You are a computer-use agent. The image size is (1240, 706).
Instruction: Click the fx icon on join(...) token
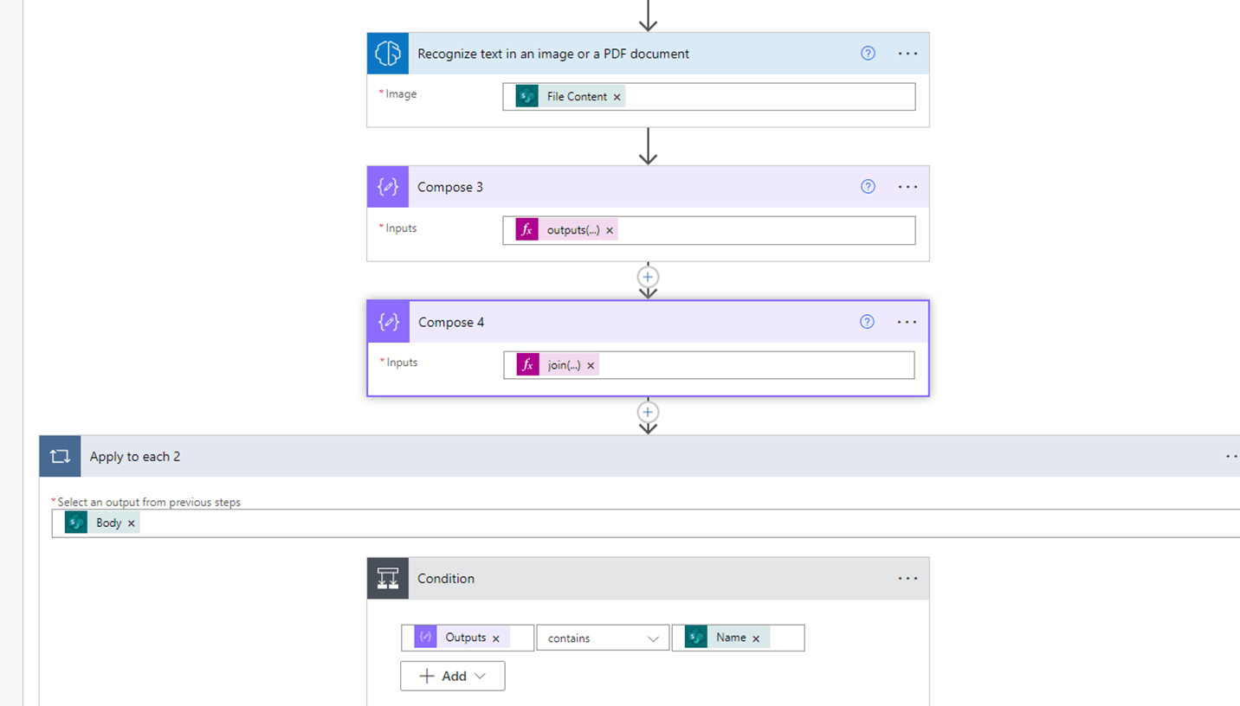tap(528, 365)
